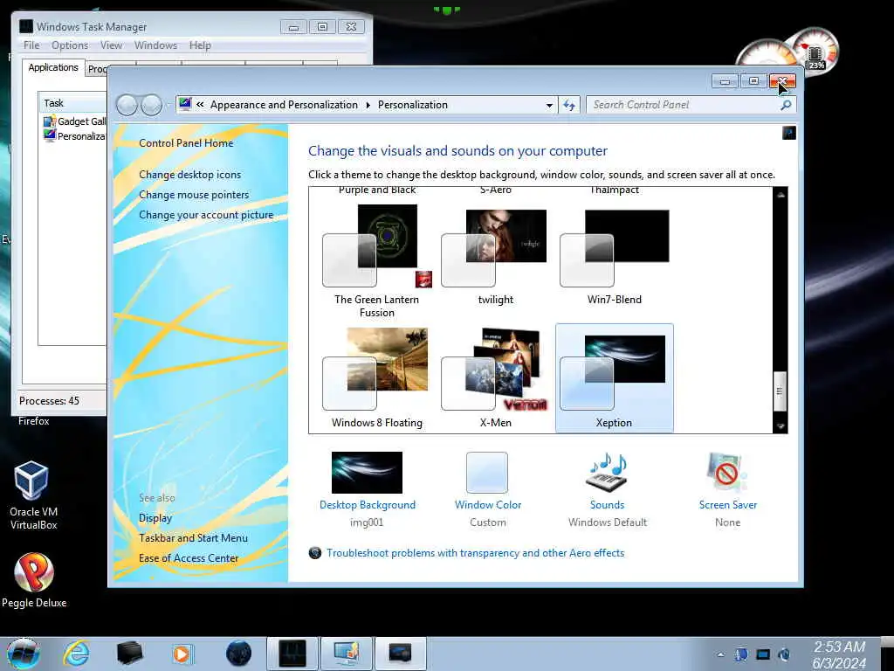Open Screen Saver settings icon
The height and width of the screenshot is (671, 894).
tap(727, 473)
